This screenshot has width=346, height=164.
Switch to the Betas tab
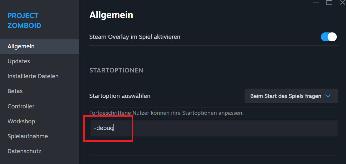click(15, 91)
